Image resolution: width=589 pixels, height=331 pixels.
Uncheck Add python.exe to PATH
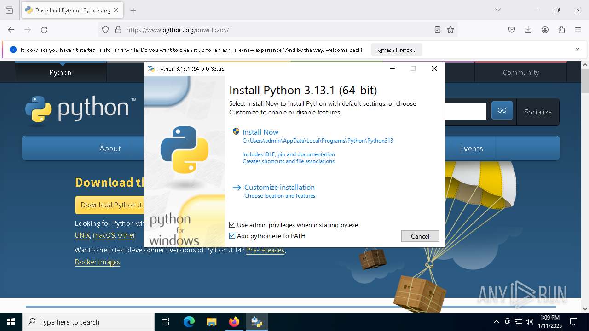pyautogui.click(x=232, y=236)
